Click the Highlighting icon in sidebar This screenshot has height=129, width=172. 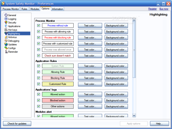pyautogui.click(x=6, y=33)
